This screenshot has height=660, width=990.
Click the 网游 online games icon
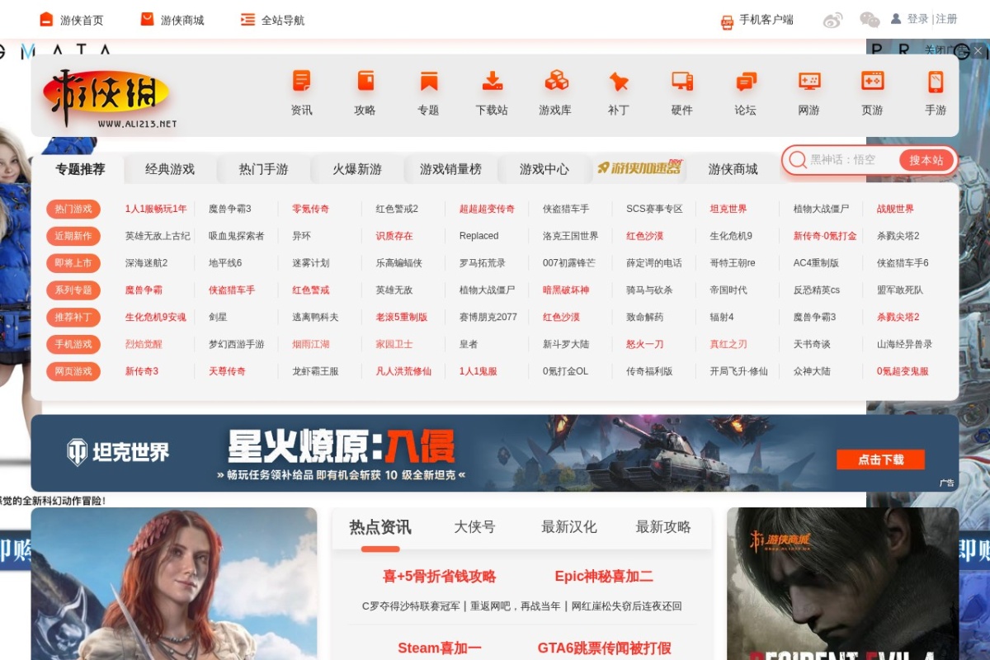[809, 81]
